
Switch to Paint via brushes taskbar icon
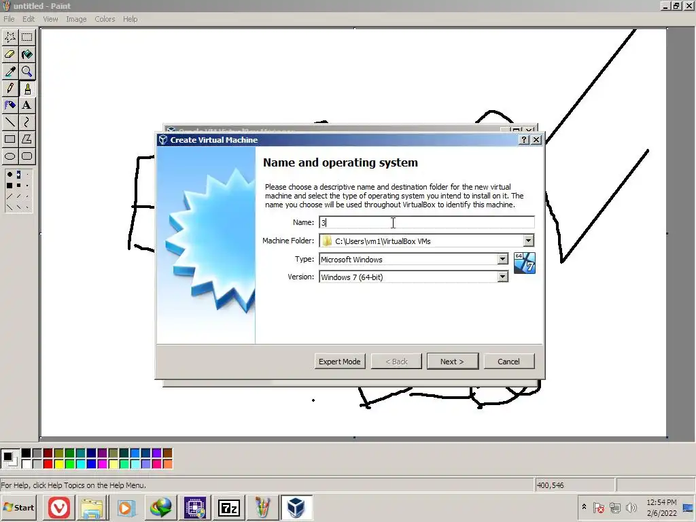[x=263, y=507]
